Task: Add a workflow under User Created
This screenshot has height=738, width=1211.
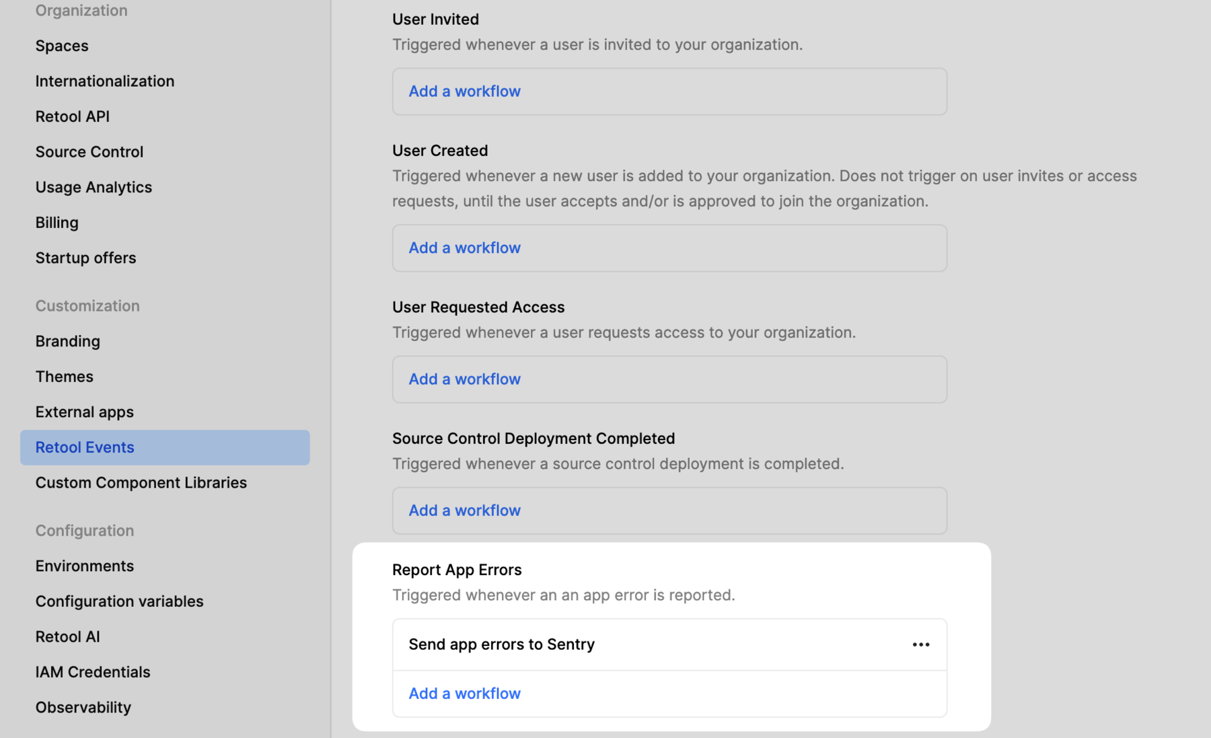Action: coord(464,248)
